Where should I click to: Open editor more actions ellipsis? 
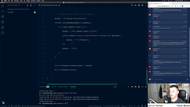146,5
